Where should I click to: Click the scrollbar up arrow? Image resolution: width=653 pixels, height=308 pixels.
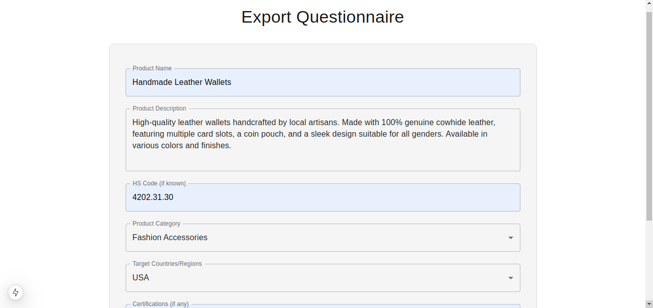pos(649,3)
